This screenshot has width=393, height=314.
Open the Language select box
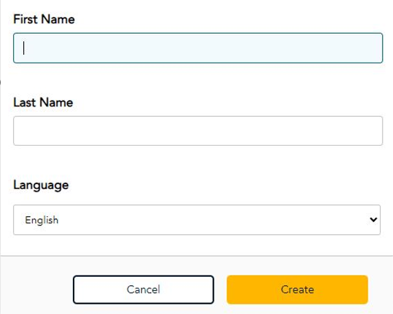196,220
